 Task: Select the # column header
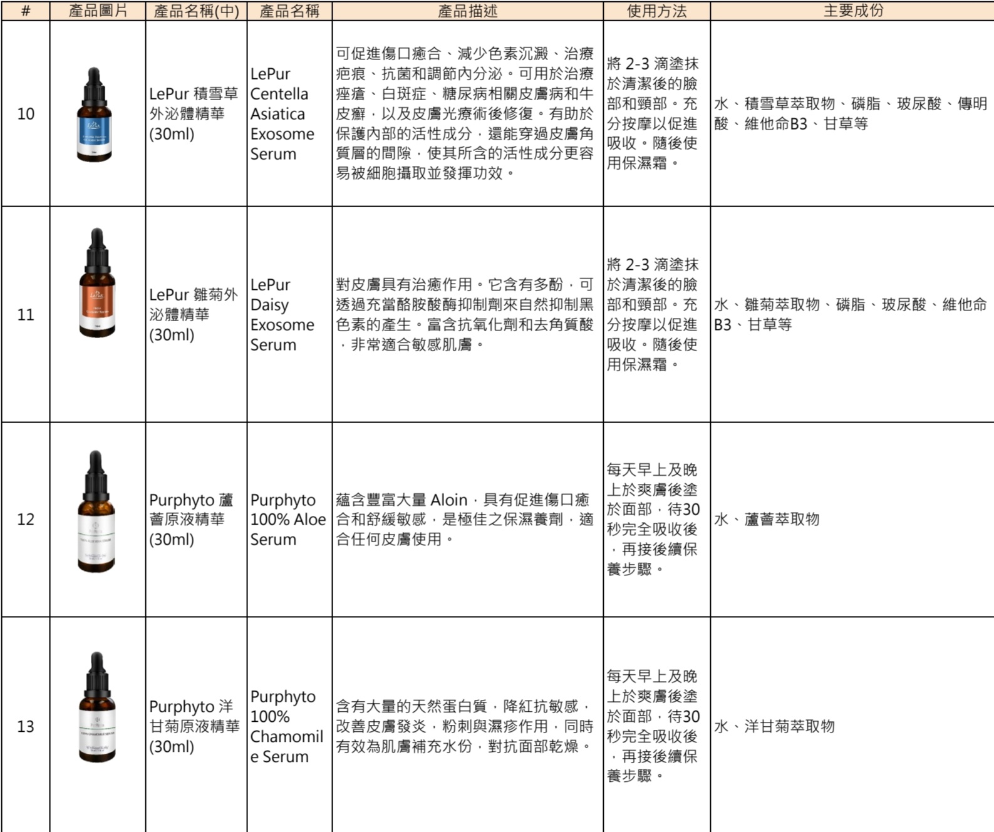pos(26,11)
